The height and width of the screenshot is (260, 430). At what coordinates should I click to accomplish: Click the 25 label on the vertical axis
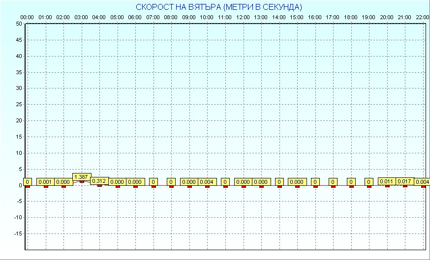(x=19, y=104)
